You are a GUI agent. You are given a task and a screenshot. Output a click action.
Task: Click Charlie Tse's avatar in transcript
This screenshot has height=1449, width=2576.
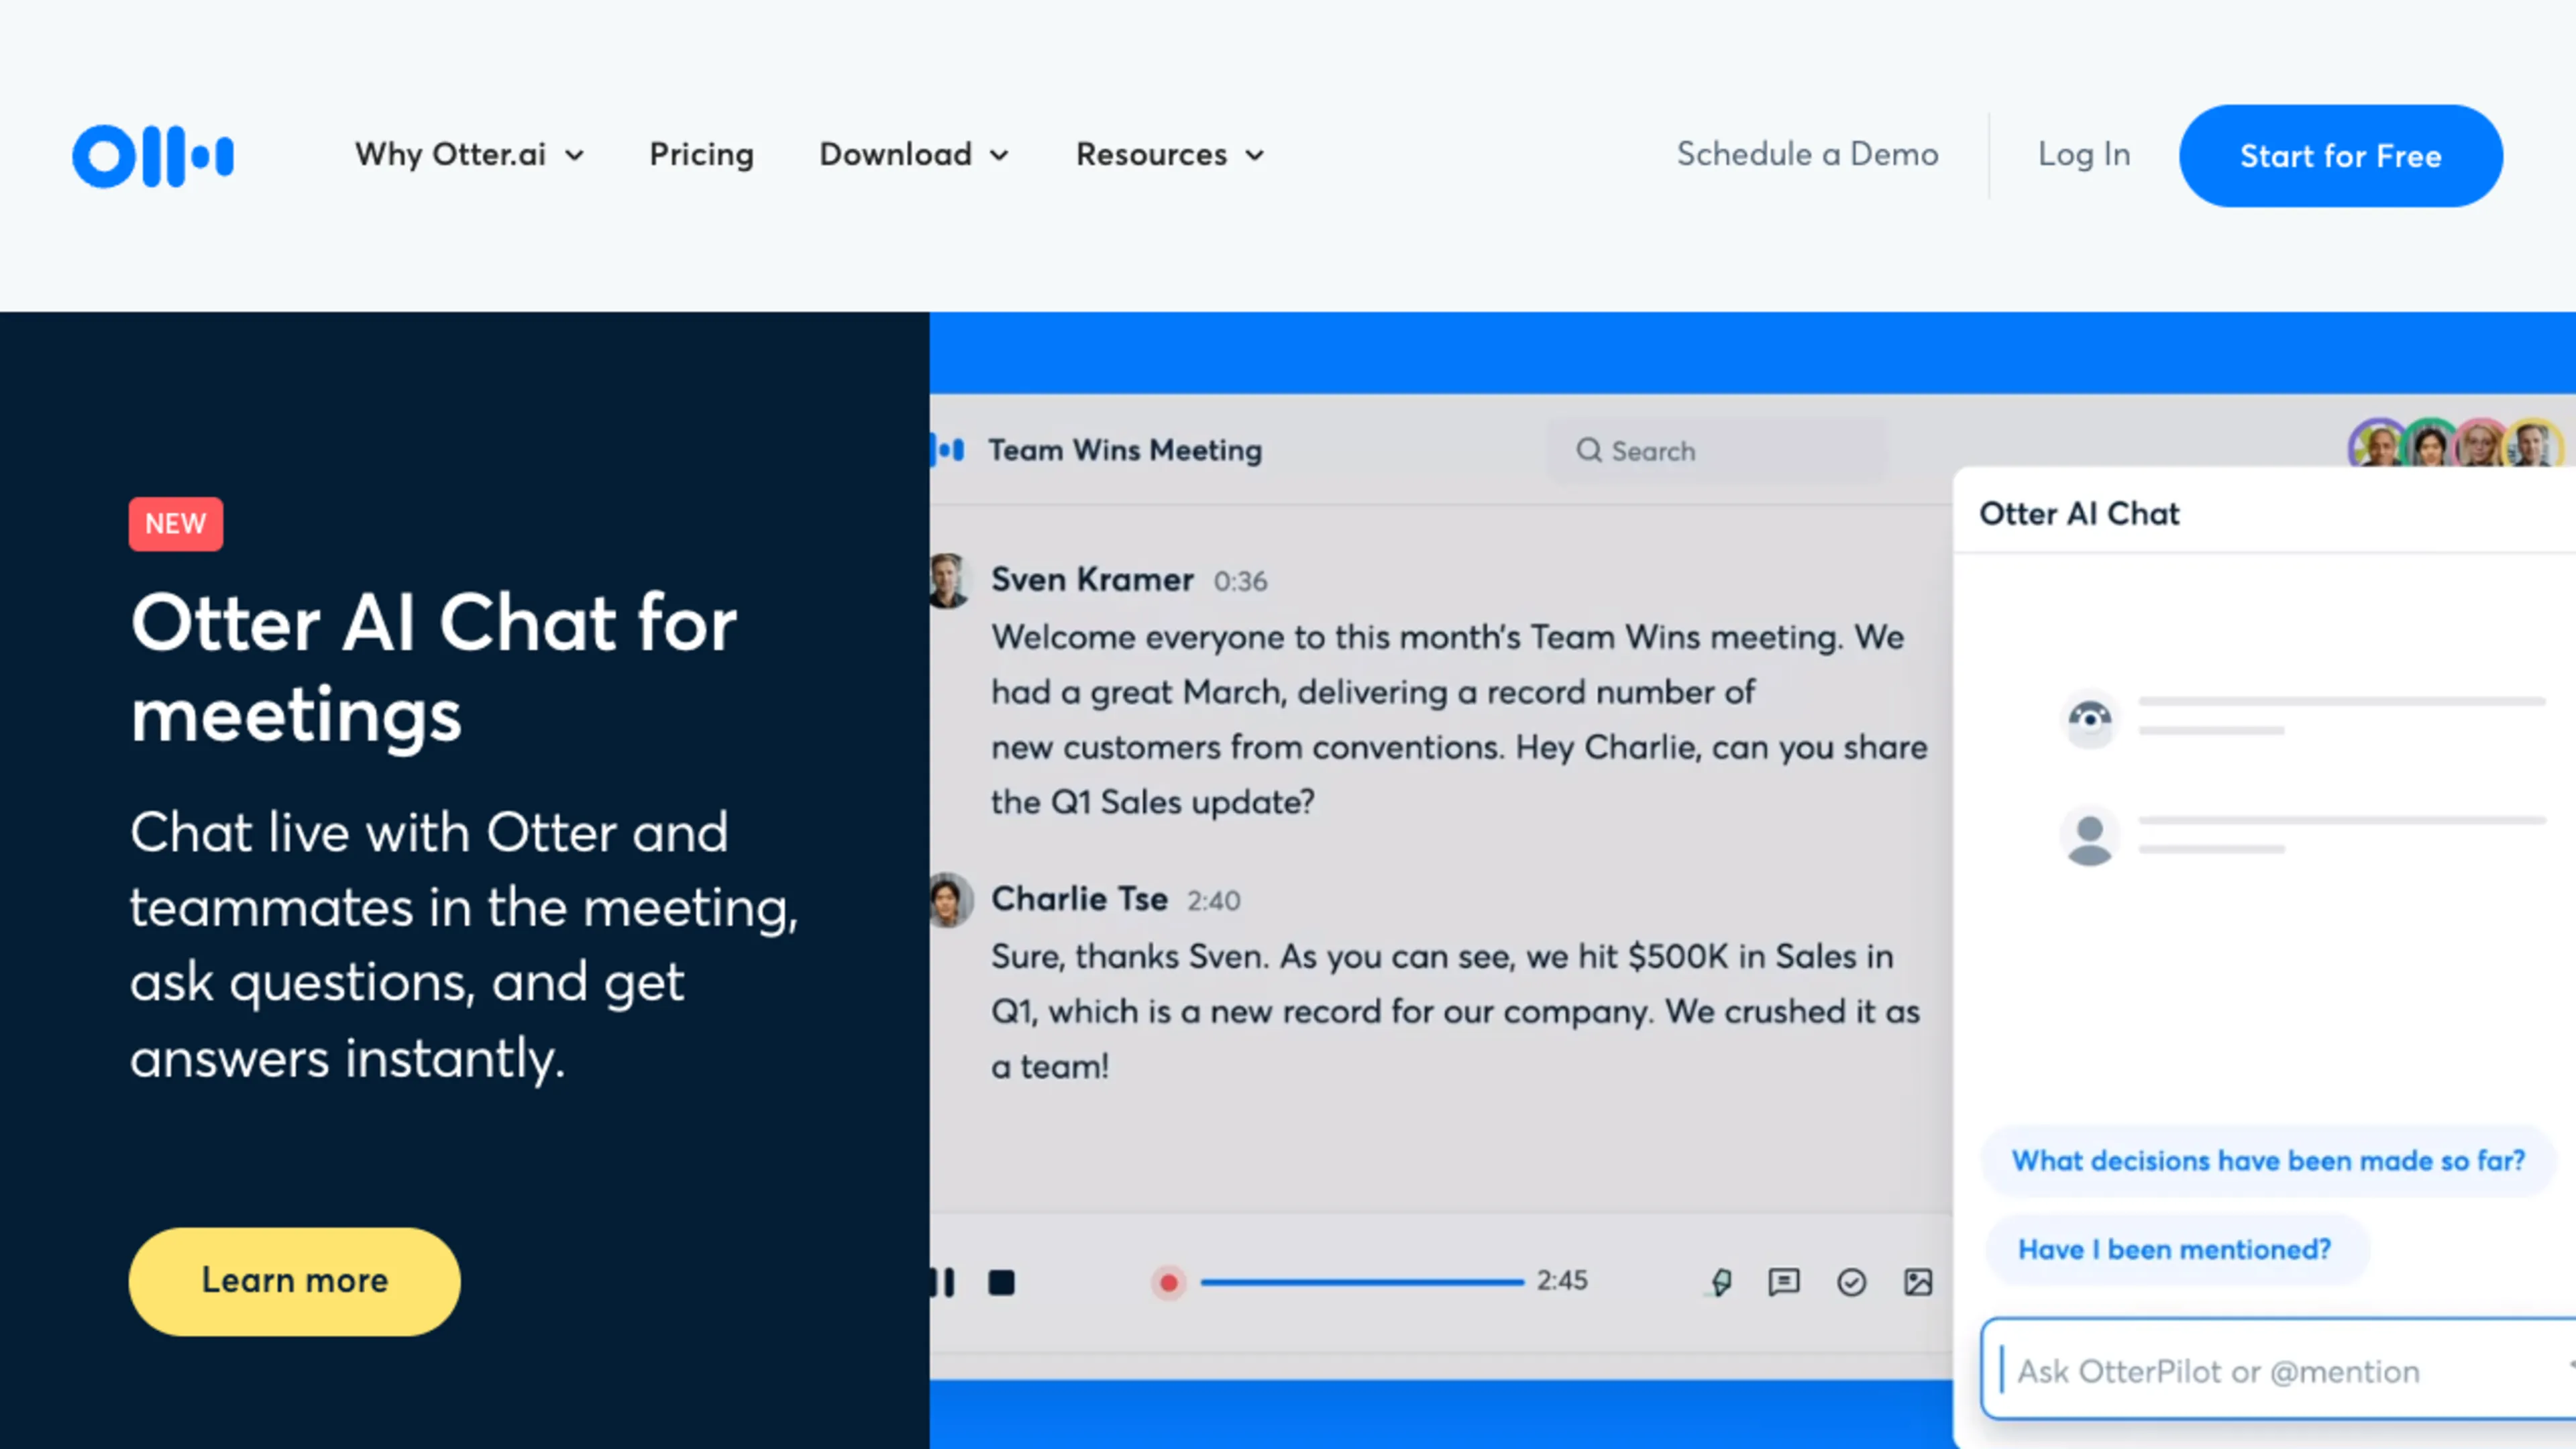(950, 900)
